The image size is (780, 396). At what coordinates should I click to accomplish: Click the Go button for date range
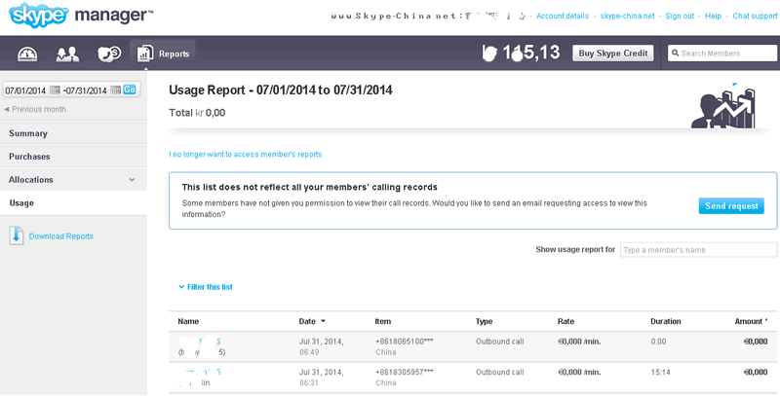[130, 90]
